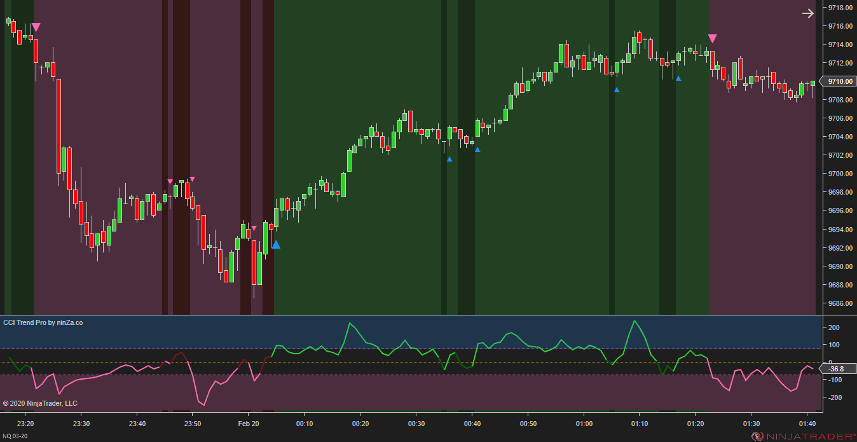
Task: Click the NinjaTrader logo icon
Action: tap(758, 436)
